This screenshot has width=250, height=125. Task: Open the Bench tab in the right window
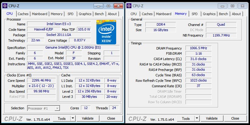223,14
